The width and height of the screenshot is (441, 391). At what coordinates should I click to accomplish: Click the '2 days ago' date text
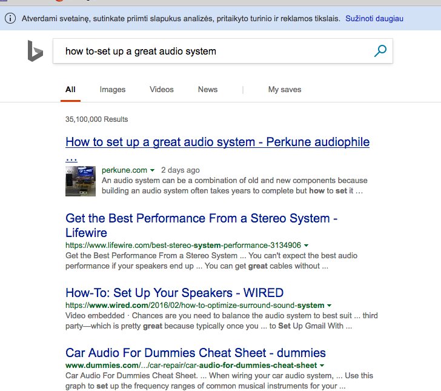(x=181, y=170)
